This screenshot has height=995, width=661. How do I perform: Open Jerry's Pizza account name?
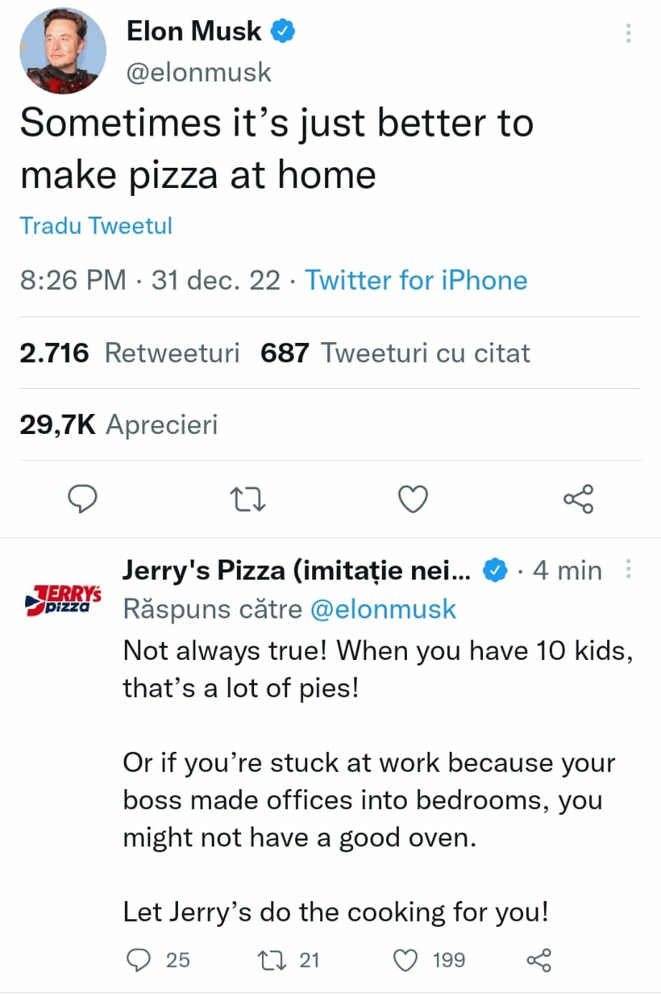pos(296,570)
